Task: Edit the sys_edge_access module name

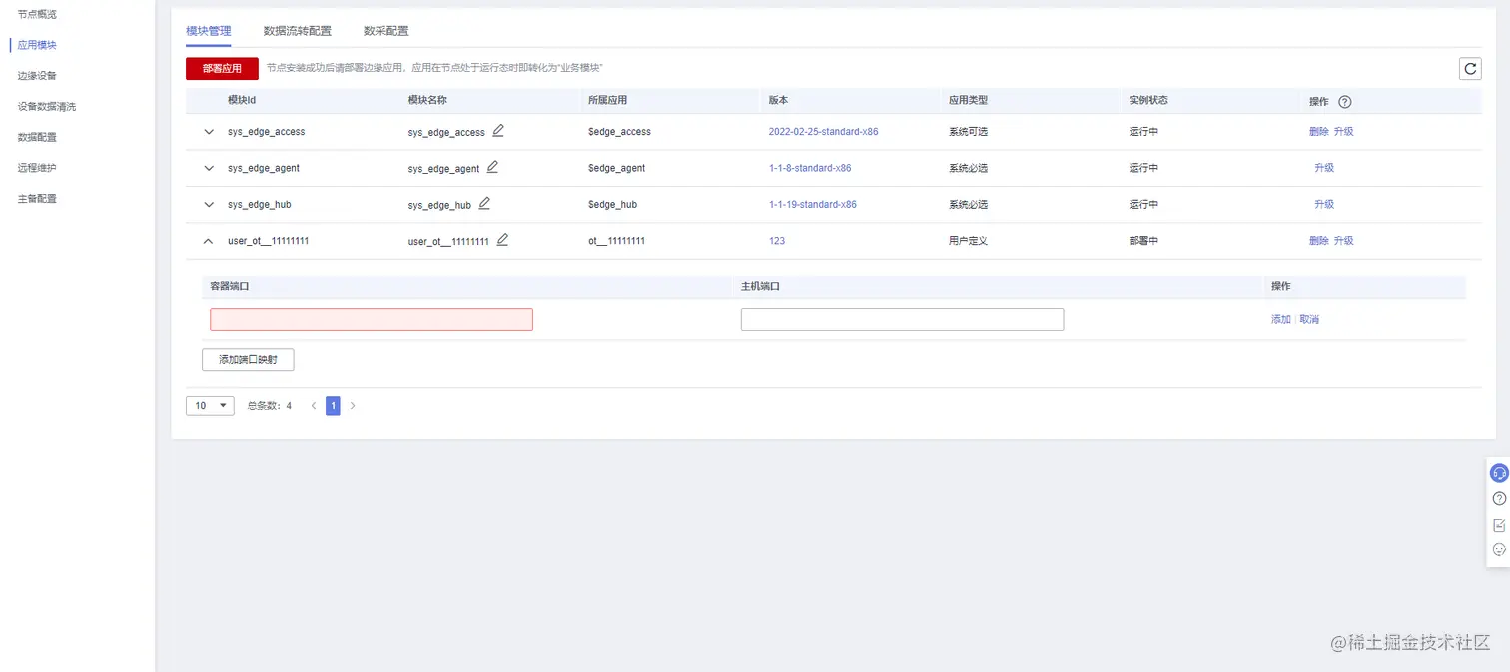Action: 498,130
